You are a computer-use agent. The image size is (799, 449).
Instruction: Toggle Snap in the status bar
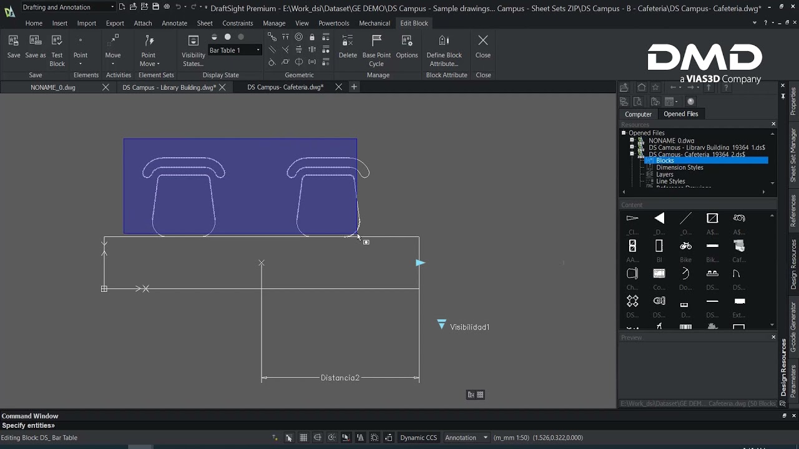pyautogui.click(x=289, y=438)
